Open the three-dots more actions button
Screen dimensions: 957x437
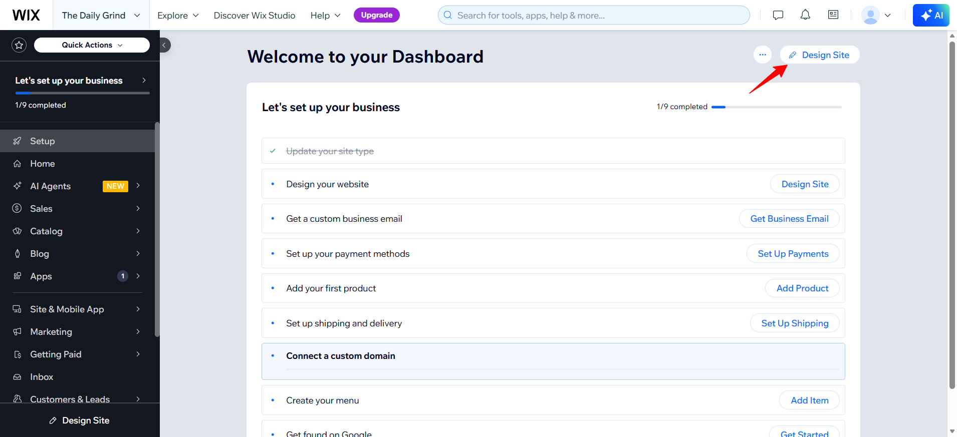point(763,55)
